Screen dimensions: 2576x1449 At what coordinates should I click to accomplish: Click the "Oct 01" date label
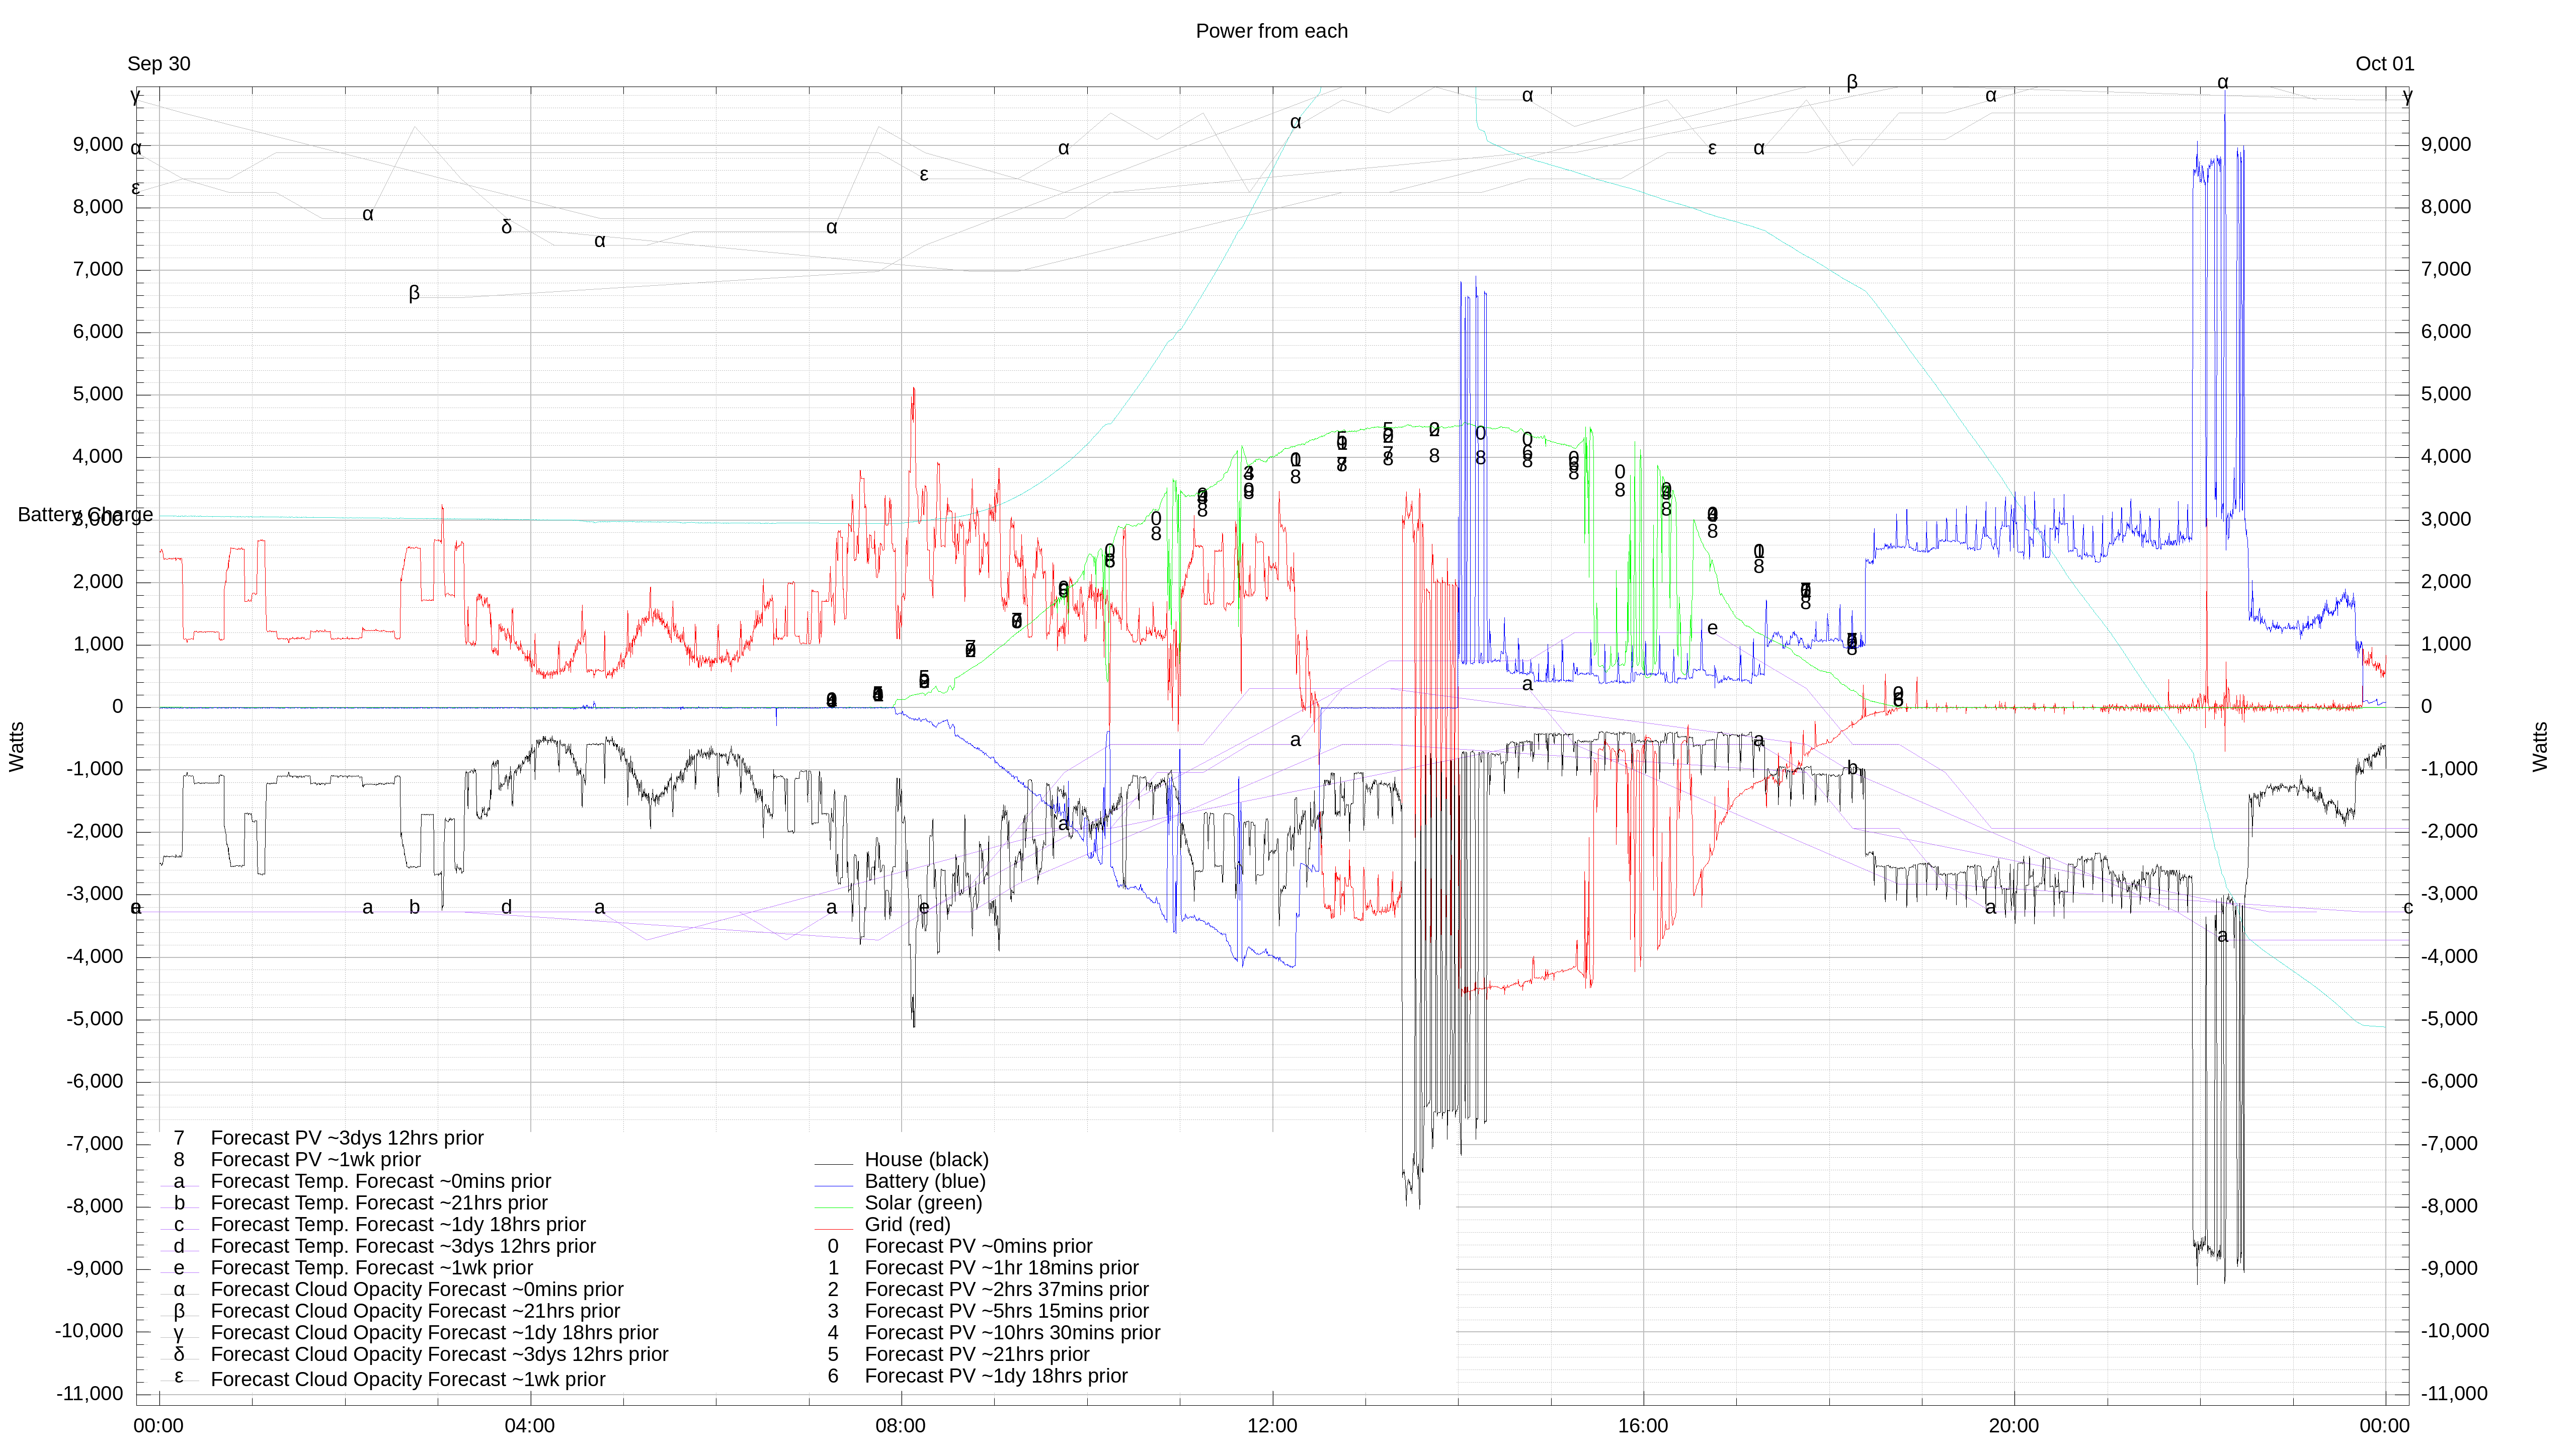coord(2384,64)
